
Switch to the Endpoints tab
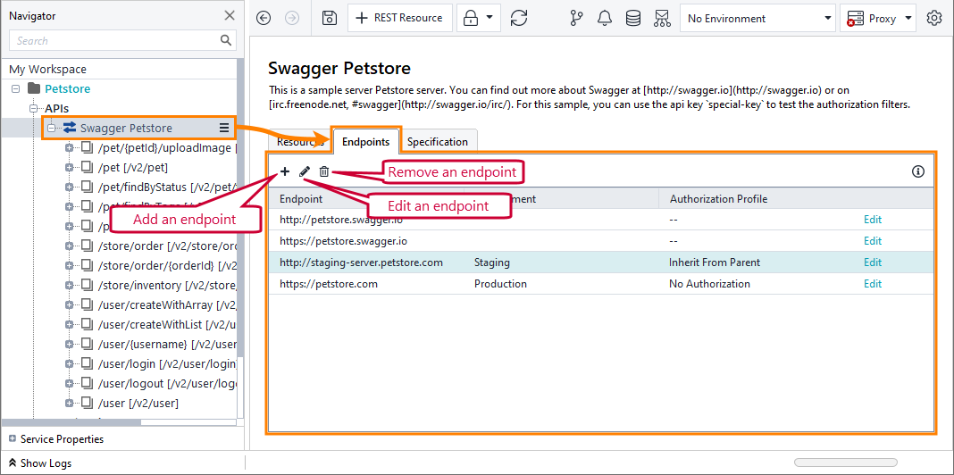[x=365, y=142]
